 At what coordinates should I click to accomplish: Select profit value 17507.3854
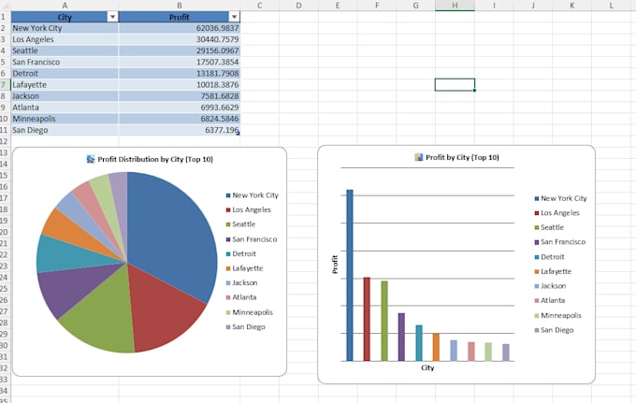coord(180,62)
